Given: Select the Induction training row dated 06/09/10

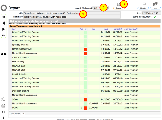Looking at the screenshot, I should [x=21, y=91].
